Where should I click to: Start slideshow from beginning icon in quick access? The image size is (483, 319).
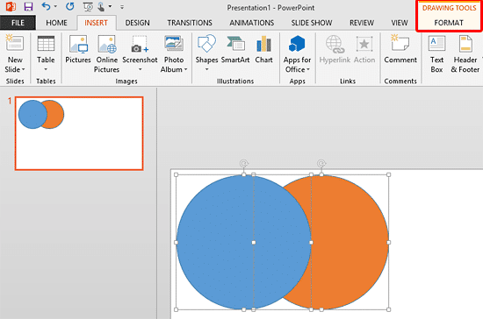click(88, 7)
